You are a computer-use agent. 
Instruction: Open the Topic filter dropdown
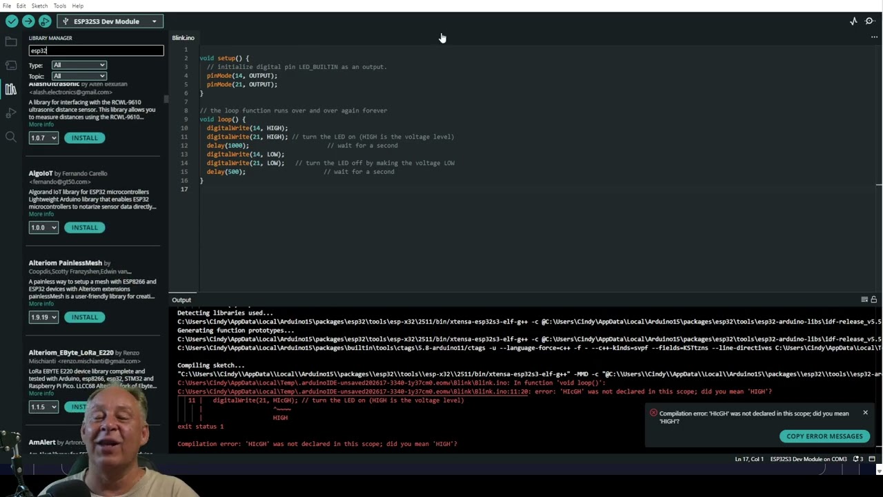pos(79,76)
